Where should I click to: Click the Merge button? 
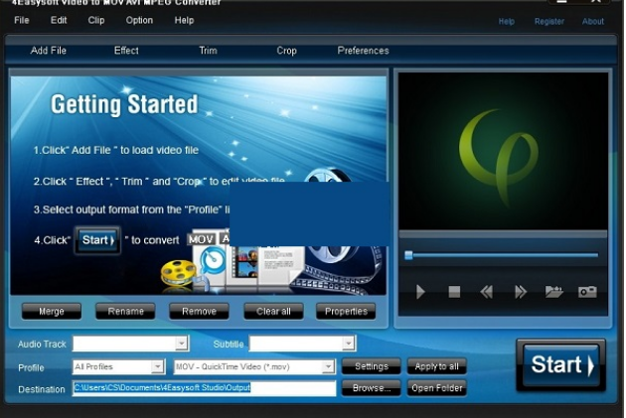click(x=52, y=312)
